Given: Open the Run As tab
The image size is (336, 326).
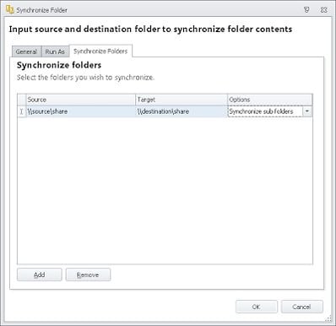Looking at the screenshot, I should point(55,52).
